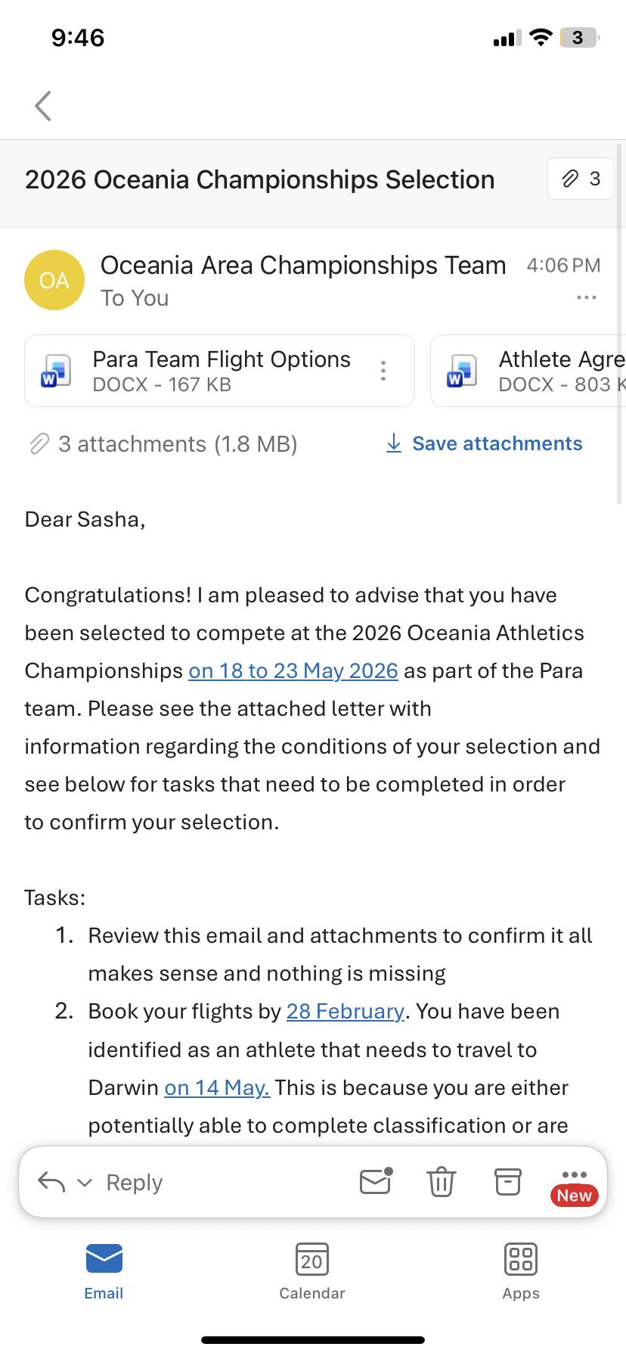Tap the attachment count paperclip badge
This screenshot has height=1356, width=626.
(x=580, y=179)
